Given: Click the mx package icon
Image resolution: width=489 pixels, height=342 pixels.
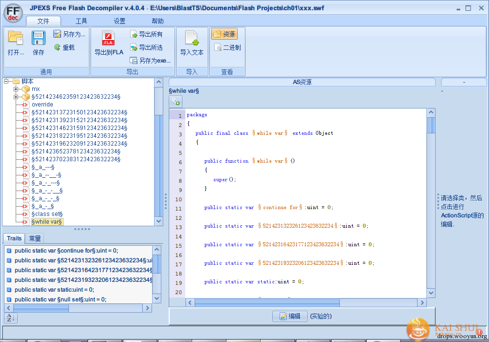Looking at the screenshot, I should 26,89.
